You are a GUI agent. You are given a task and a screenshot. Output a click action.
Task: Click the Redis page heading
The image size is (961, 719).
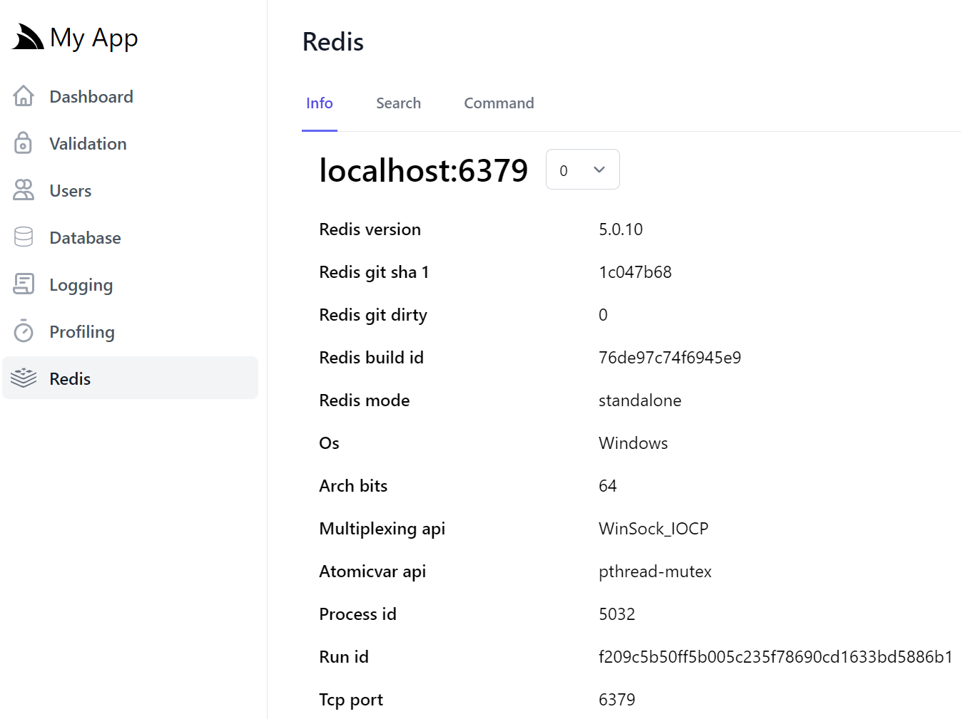coord(333,42)
